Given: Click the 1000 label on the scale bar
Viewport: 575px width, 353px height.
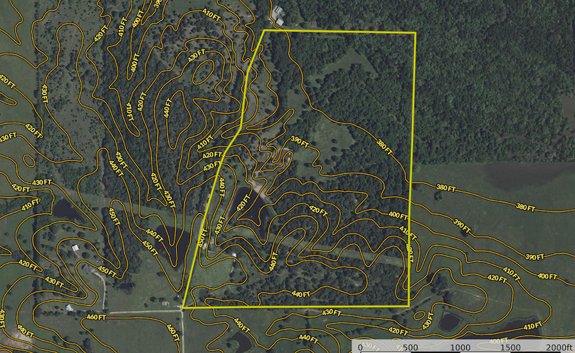Looking at the screenshot, I should (460, 347).
